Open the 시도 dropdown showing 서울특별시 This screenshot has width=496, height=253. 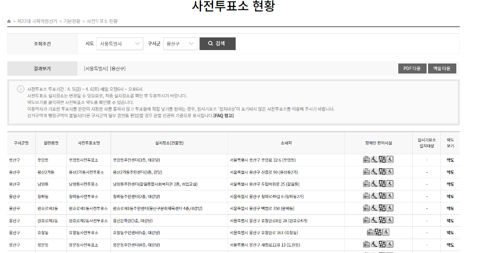coord(120,44)
